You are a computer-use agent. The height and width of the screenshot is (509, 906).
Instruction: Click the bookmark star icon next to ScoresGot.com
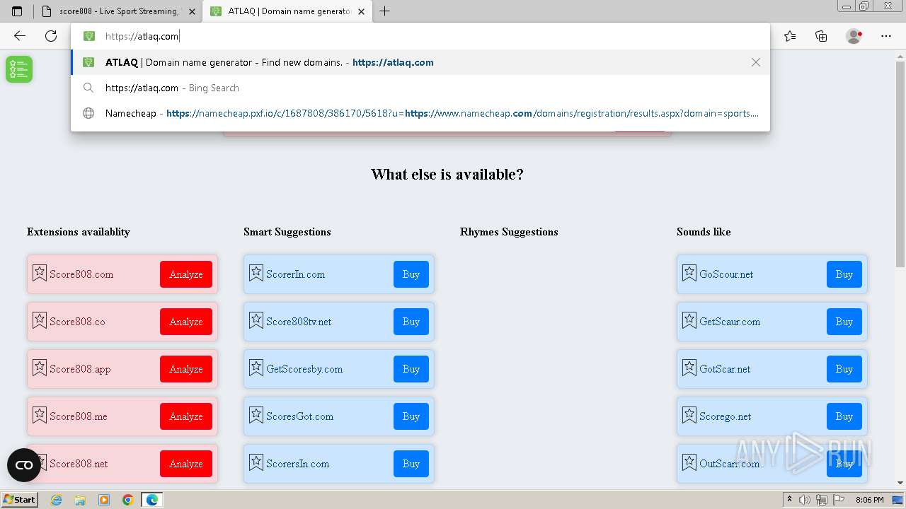pyautogui.click(x=256, y=415)
